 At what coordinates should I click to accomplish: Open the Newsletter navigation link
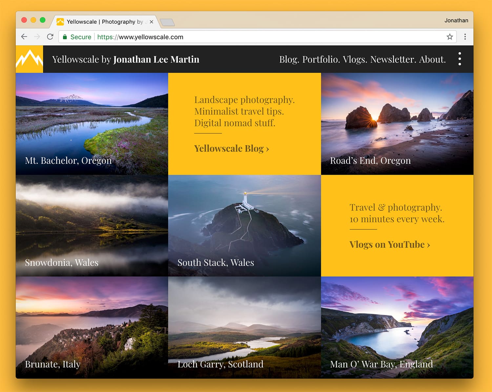tap(393, 59)
